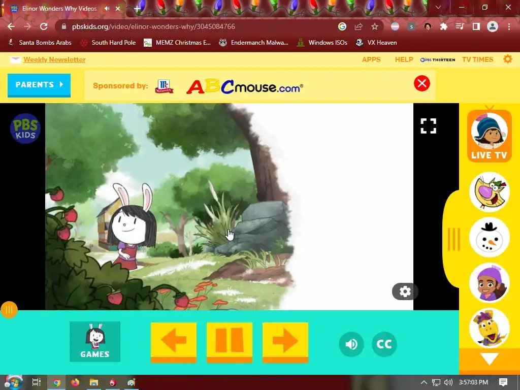
Task: Open video player settings gear
Action: click(405, 291)
